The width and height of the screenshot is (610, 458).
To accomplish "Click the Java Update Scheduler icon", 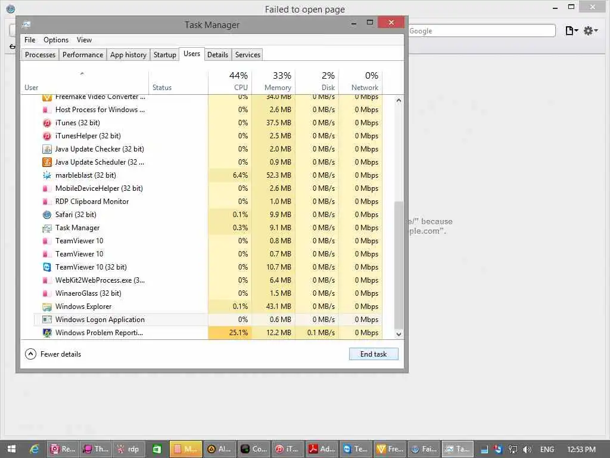I will tap(46, 162).
